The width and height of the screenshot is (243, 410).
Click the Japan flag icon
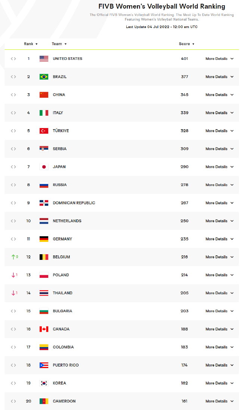coord(44,167)
